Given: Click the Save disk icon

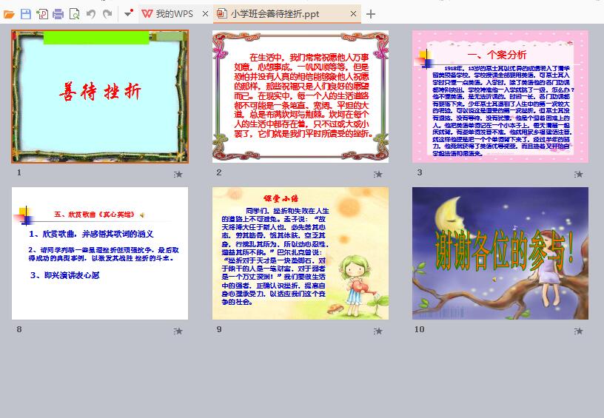Looking at the screenshot, I should coord(26,15).
